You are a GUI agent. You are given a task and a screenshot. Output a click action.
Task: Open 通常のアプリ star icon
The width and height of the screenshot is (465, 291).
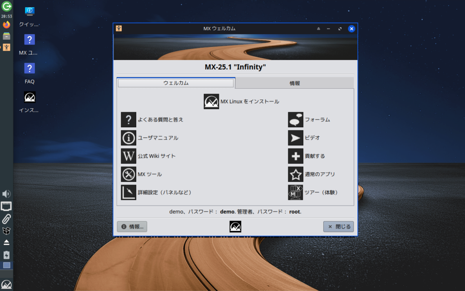[296, 174]
